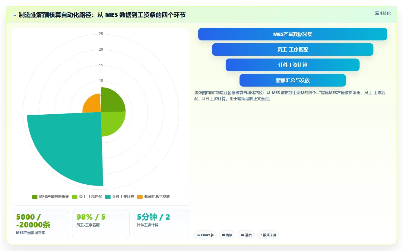403x251 pixels.
Task: Open the 5000 / -20000条 data card
Action: (x=40, y=224)
